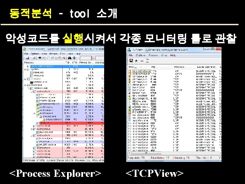Screen dimensions: 245x184
Task: Open File menu in TCPView
Action: (x=131, y=56)
